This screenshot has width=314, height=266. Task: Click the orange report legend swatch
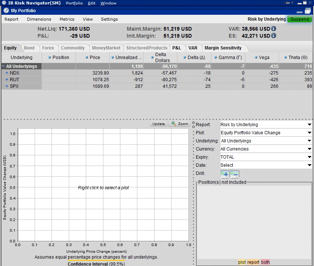click(x=253, y=262)
